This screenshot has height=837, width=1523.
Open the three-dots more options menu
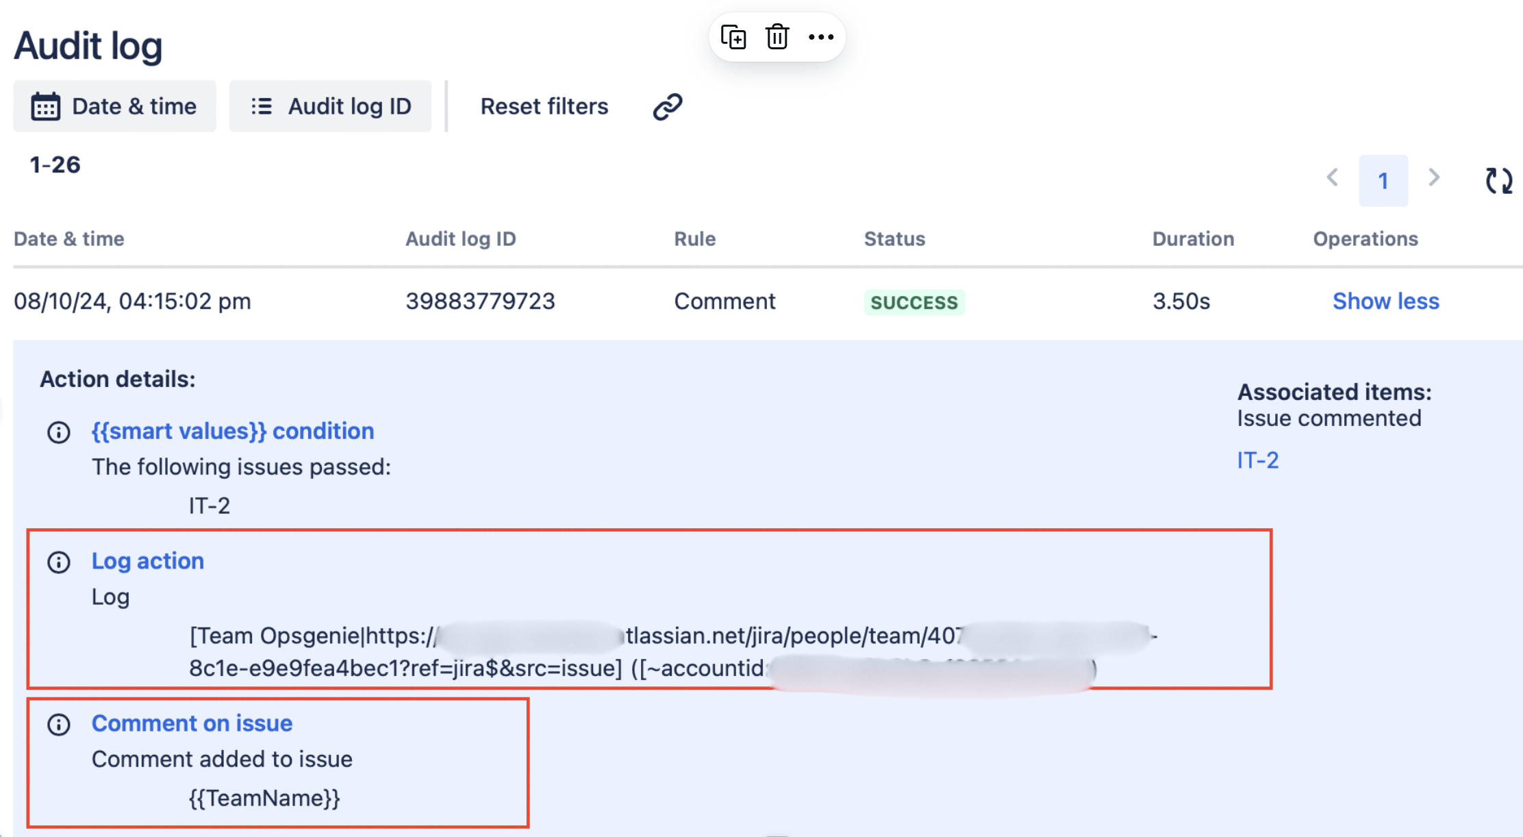(x=820, y=37)
